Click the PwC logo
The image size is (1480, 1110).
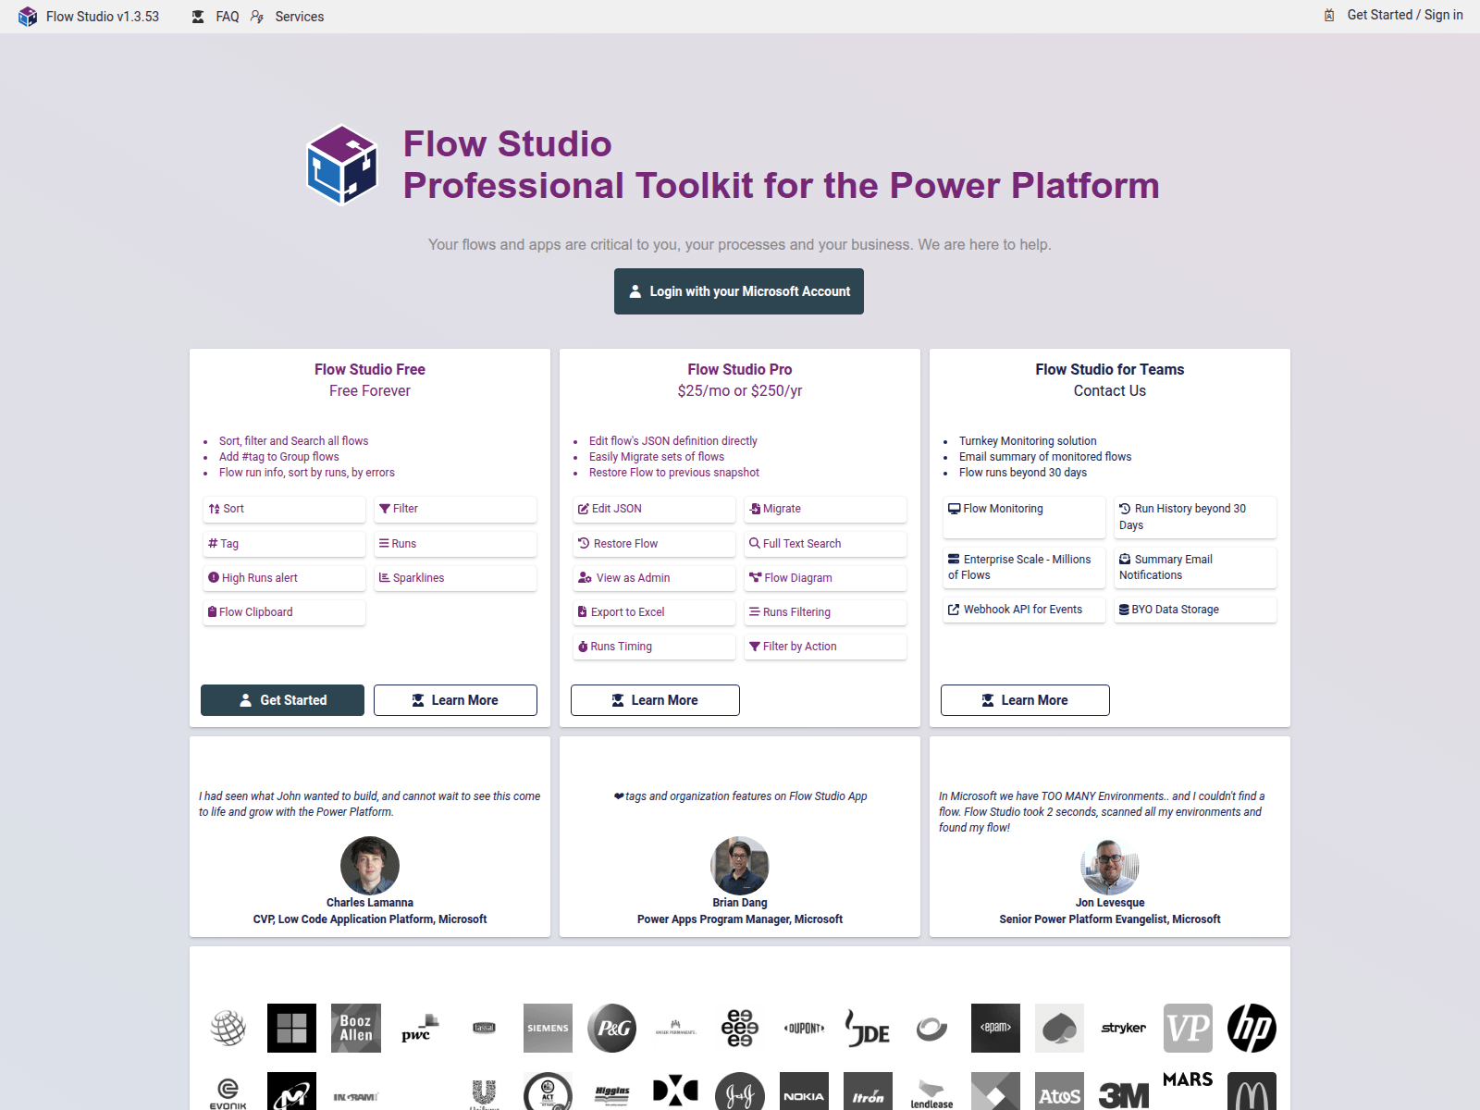(x=420, y=1028)
